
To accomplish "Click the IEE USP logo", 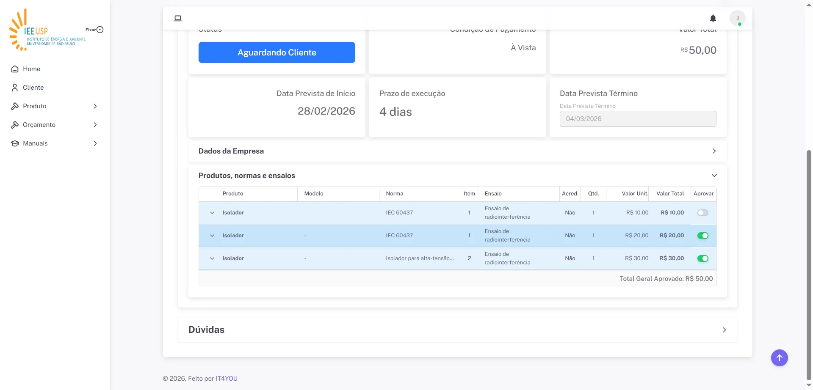I will 47,30.
